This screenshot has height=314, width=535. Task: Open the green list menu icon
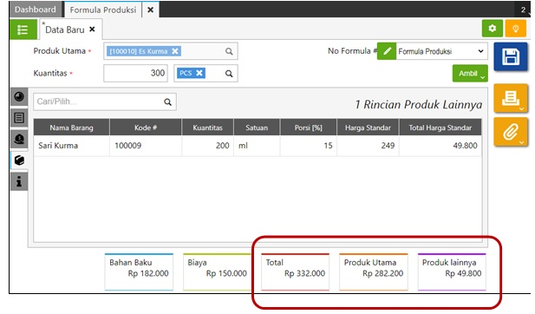23,29
